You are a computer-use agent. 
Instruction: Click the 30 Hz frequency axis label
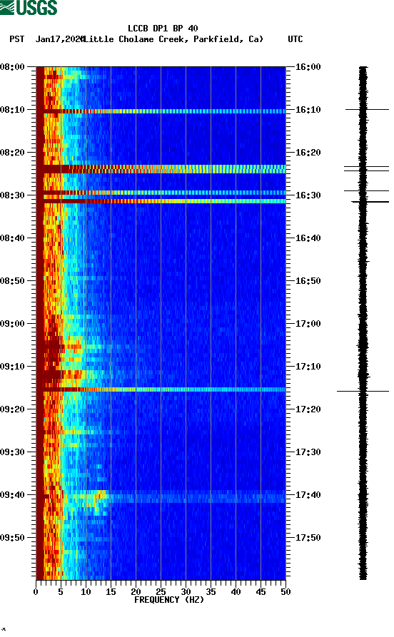point(186,592)
